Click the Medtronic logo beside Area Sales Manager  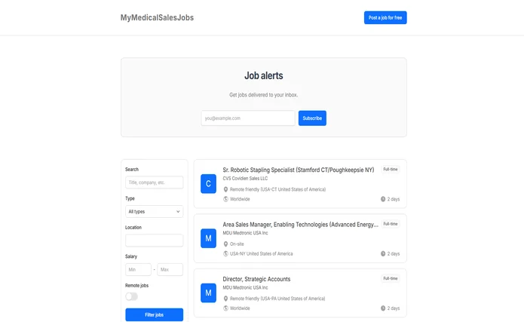(208, 238)
